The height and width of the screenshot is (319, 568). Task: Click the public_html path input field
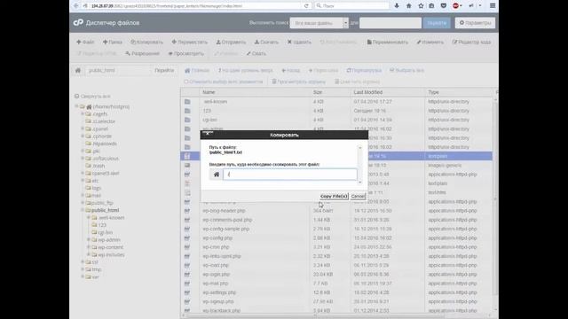(118, 71)
